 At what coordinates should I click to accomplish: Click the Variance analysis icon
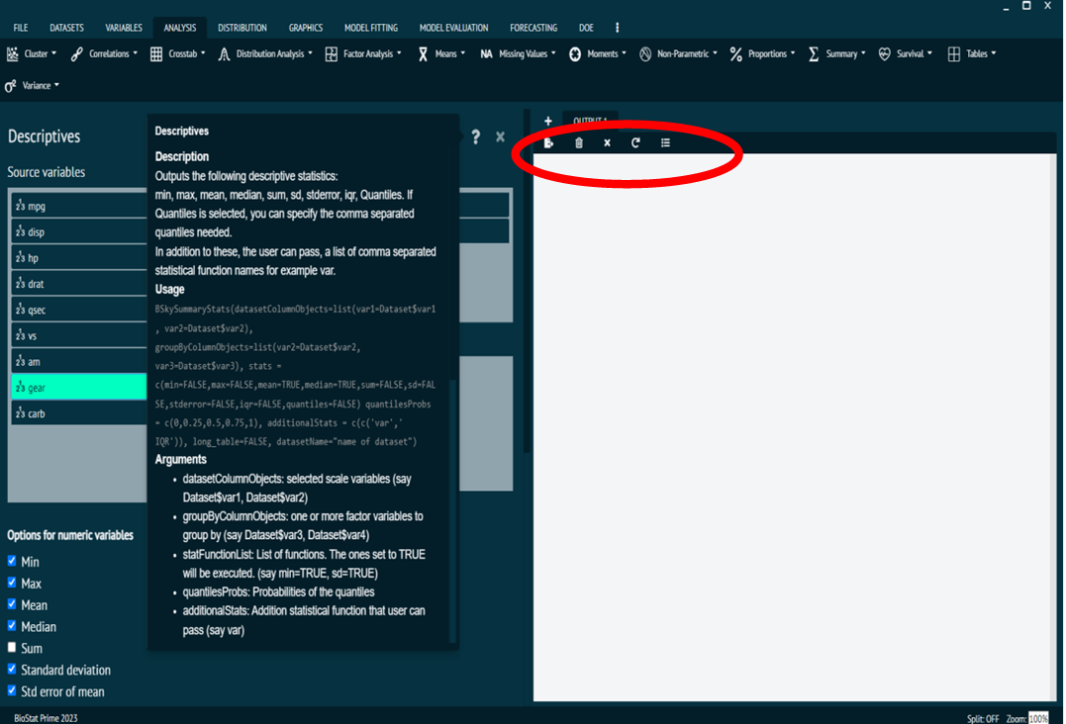pyautogui.click(x=10, y=85)
